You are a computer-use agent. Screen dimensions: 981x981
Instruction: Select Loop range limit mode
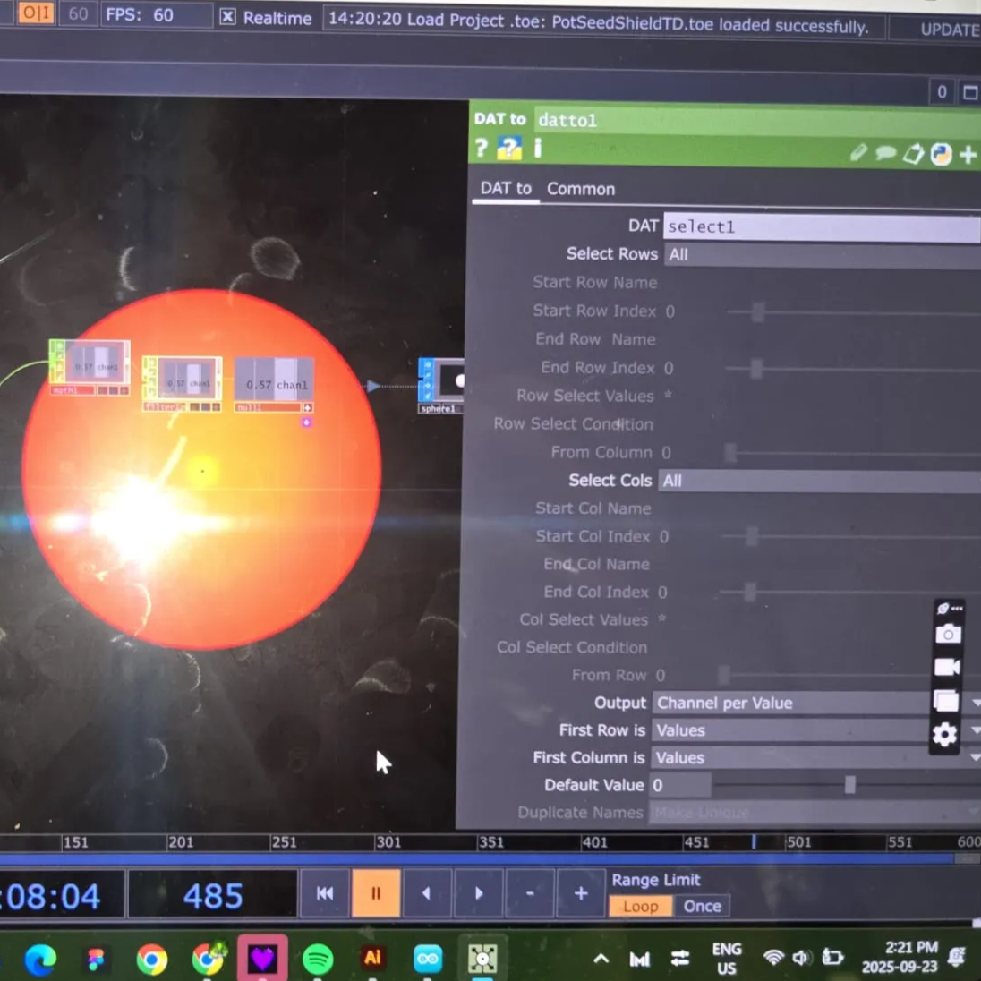[640, 907]
